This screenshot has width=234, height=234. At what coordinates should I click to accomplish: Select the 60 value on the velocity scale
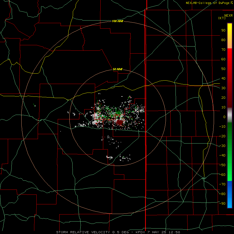[x=223, y=59]
